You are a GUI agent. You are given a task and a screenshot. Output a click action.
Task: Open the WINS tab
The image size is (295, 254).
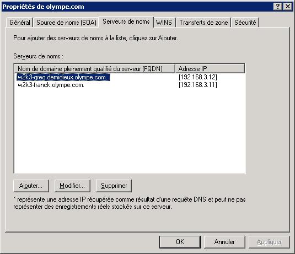coord(164,23)
